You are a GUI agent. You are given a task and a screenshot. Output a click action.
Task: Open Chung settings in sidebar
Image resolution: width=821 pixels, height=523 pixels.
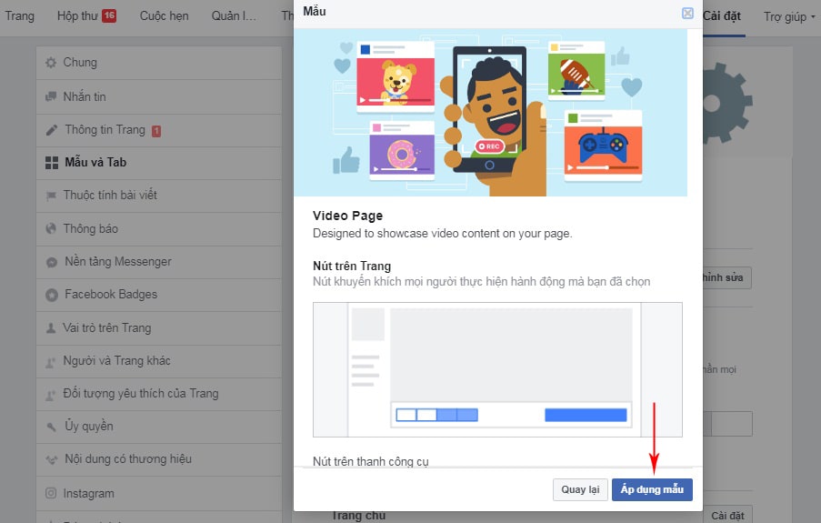tap(159, 63)
